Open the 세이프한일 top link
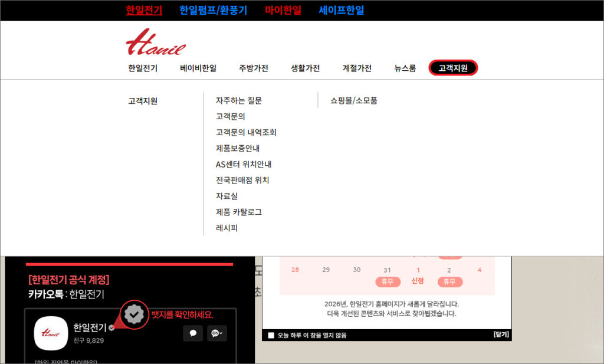Screen dimensions: 604x364 [x=342, y=10]
